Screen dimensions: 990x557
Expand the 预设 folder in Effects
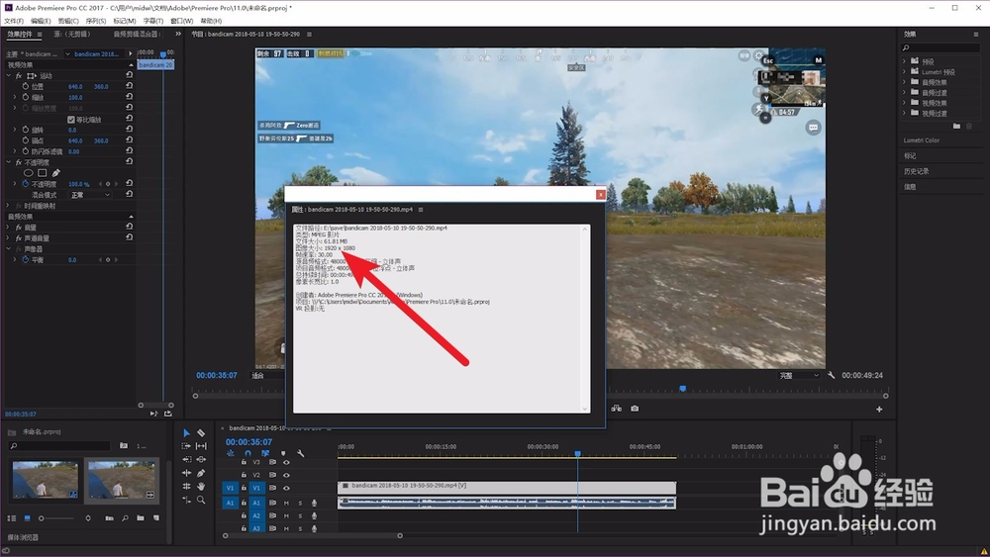click(905, 61)
